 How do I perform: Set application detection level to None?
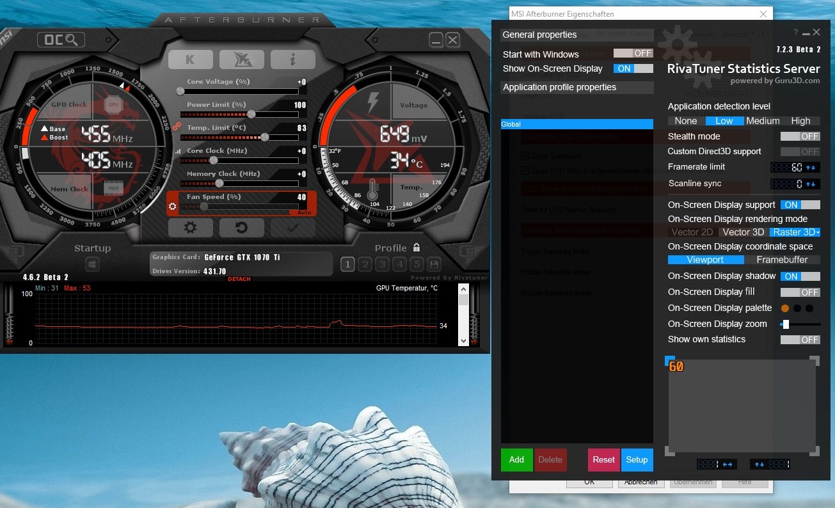pos(686,121)
